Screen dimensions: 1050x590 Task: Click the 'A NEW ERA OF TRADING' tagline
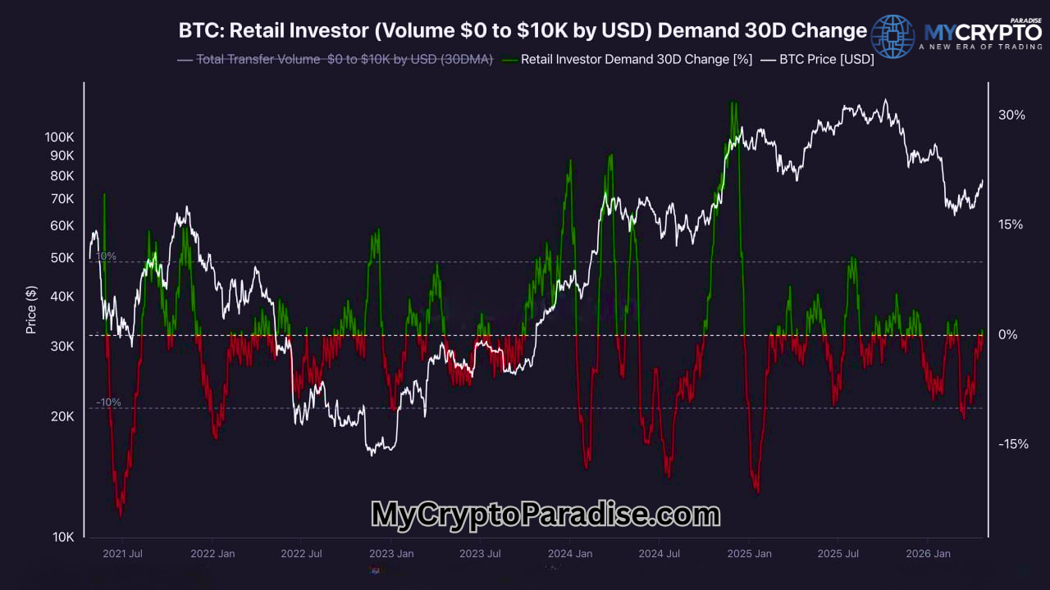point(980,48)
